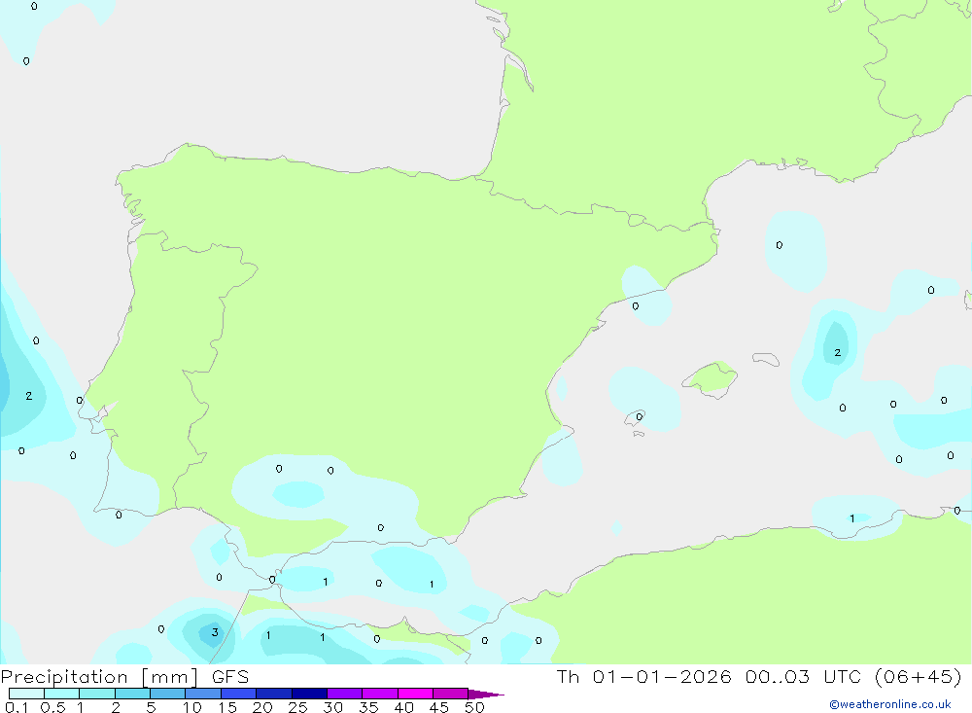The height and width of the screenshot is (713, 972).
Task: Open the weatheronline.co.uk copyright link
Action: tap(890, 704)
